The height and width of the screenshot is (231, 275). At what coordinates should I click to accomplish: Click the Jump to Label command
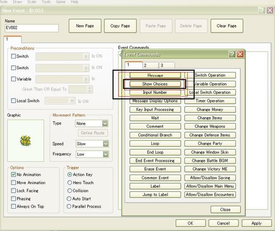point(155,194)
